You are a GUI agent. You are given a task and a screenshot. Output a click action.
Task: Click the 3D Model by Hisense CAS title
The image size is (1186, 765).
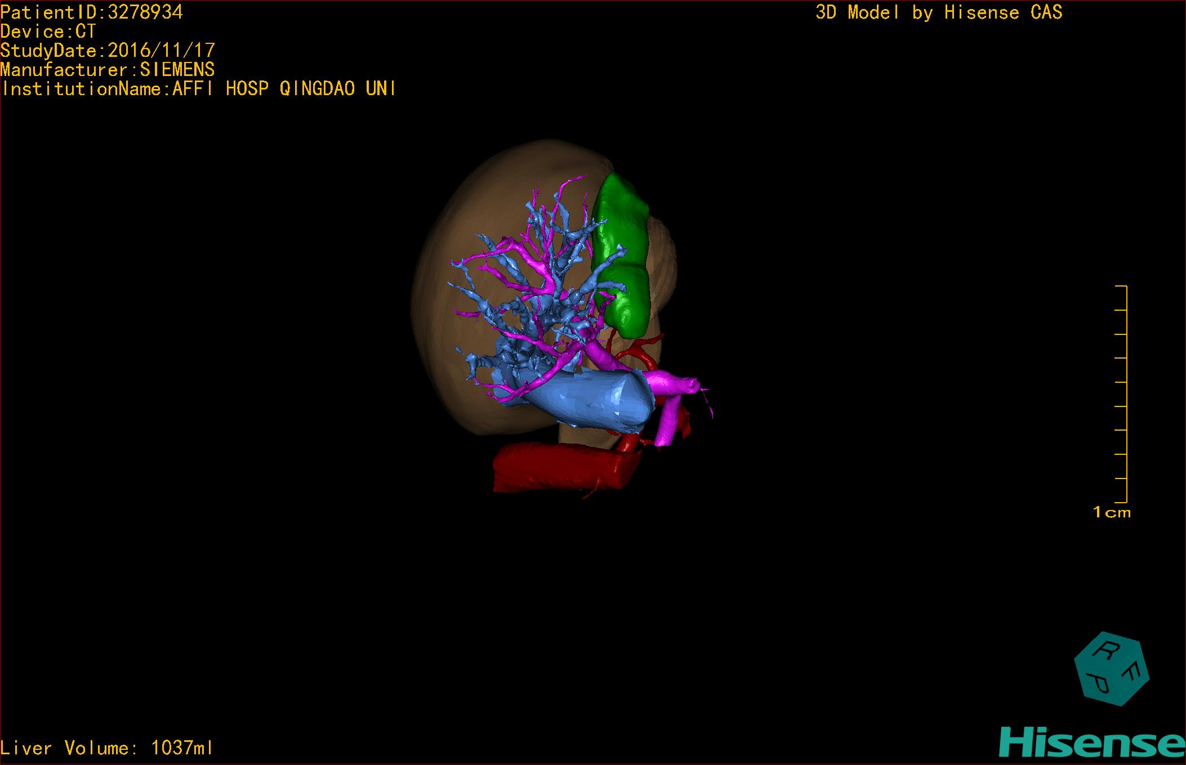click(x=938, y=12)
